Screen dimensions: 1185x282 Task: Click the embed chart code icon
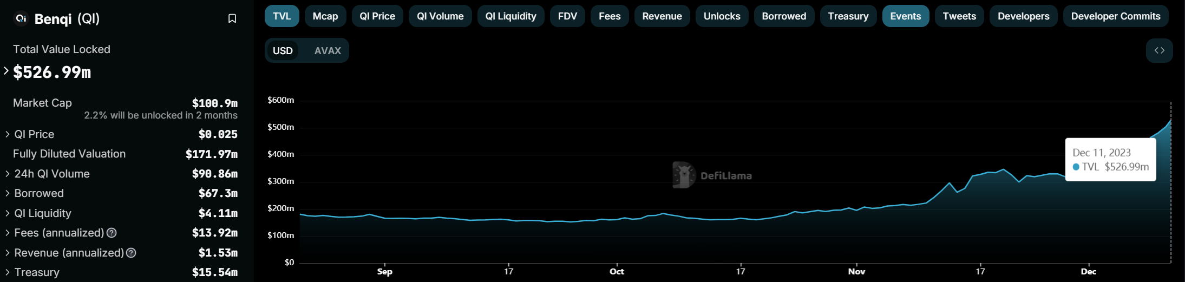pyautogui.click(x=1159, y=50)
